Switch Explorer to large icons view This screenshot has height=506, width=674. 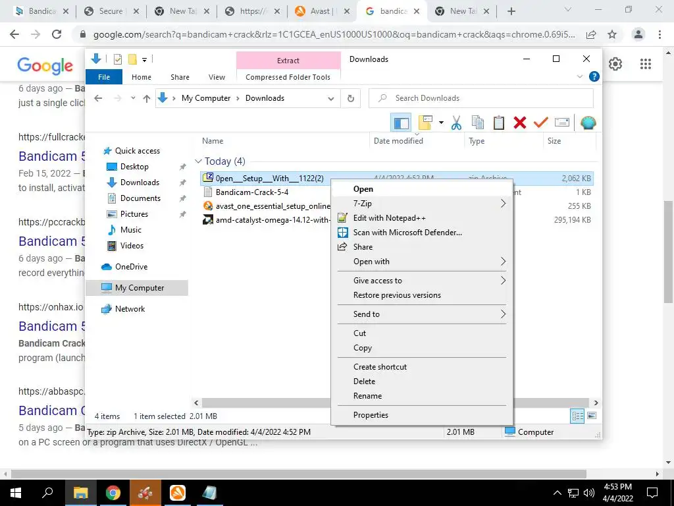click(x=592, y=416)
